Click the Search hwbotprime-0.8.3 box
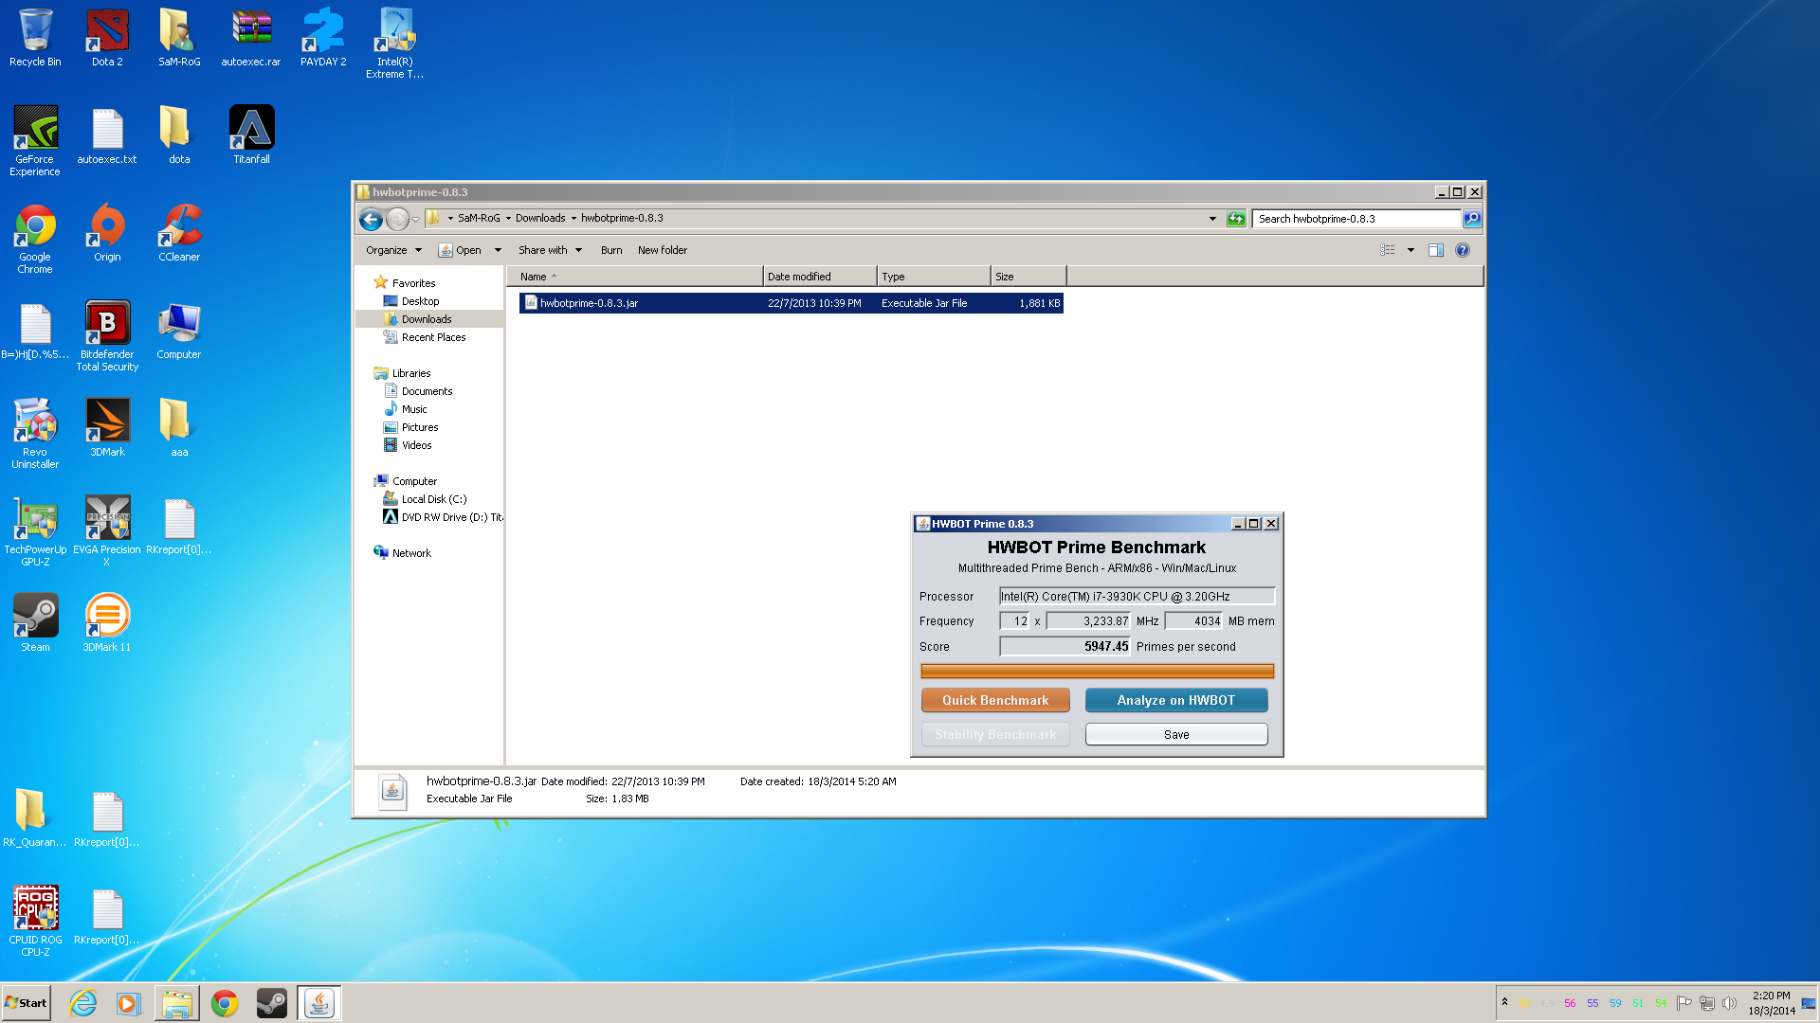The width and height of the screenshot is (1820, 1023). [1356, 219]
